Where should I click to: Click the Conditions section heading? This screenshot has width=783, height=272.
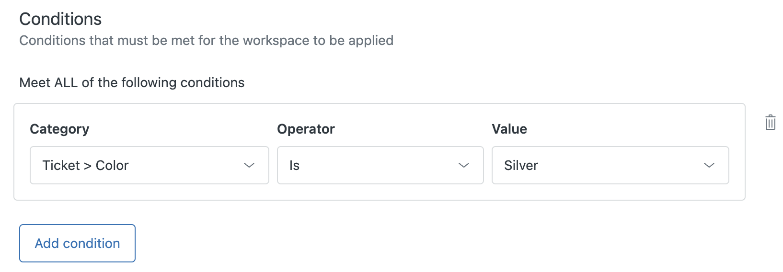coord(60,19)
